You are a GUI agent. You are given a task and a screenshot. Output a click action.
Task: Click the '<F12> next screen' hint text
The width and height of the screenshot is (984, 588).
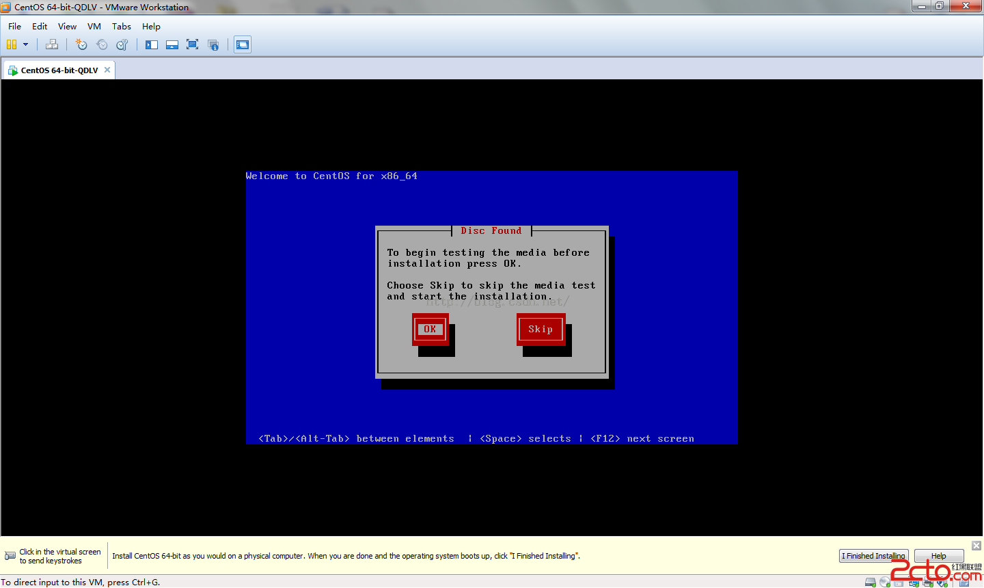click(642, 439)
